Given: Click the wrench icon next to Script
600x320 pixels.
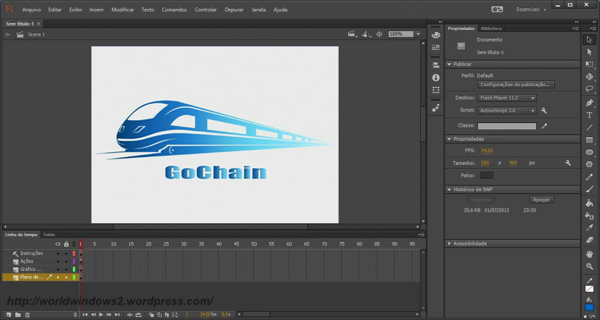Looking at the screenshot, I should [x=544, y=111].
